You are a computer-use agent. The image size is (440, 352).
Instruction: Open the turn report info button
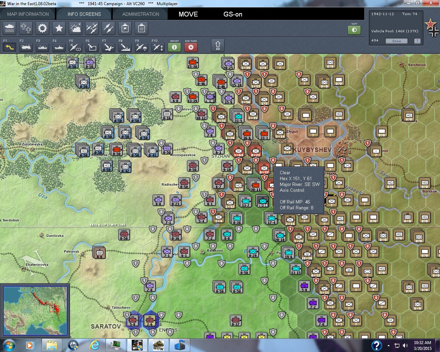pos(175,47)
